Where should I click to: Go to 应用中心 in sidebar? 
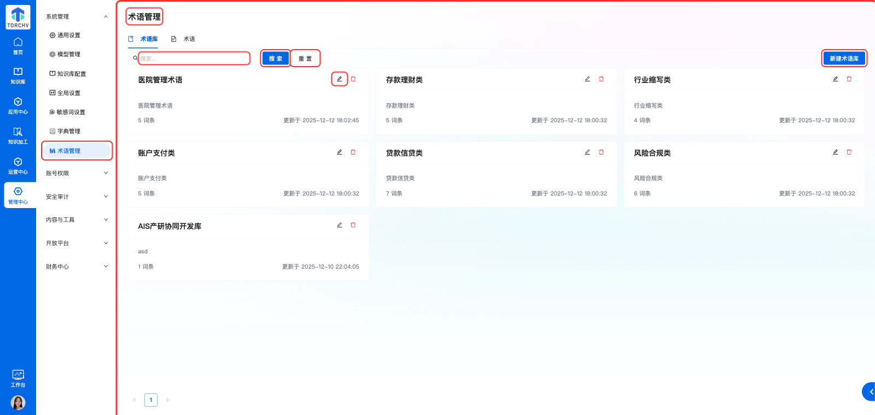pos(18,106)
